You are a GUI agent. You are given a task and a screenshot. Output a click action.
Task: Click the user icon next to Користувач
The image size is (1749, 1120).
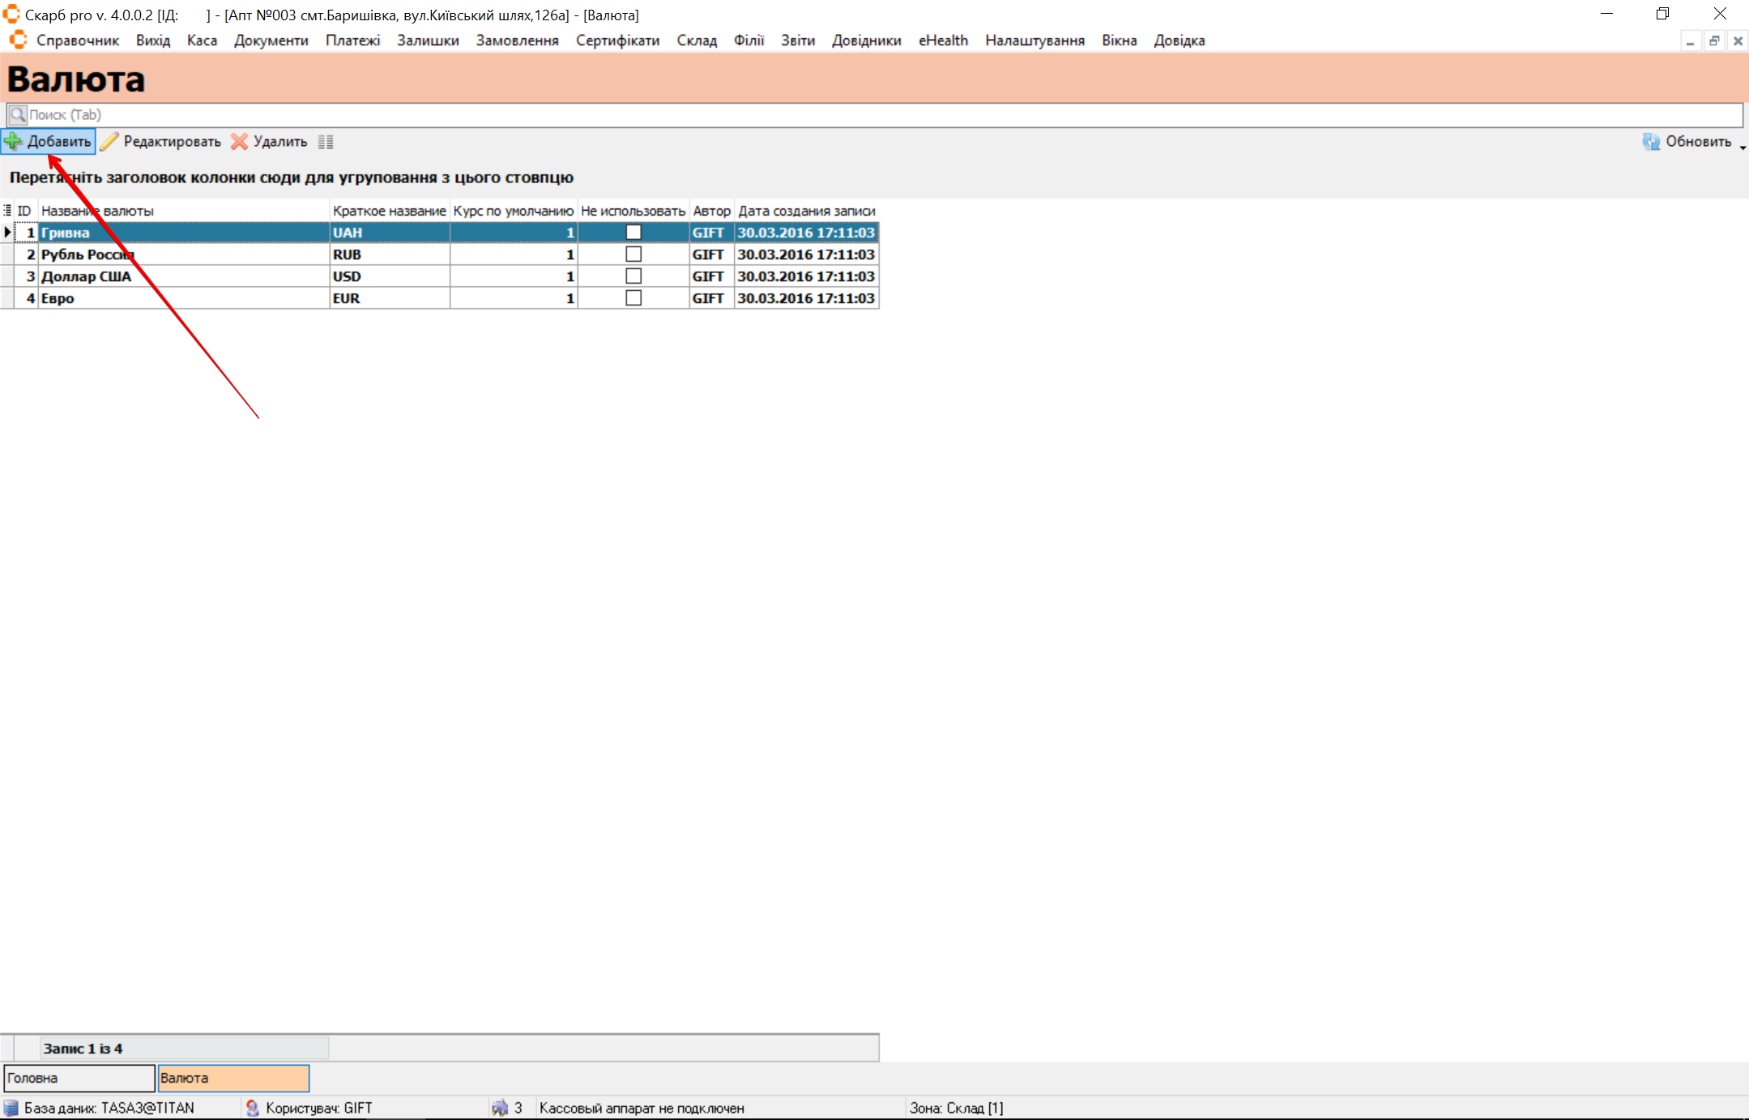point(252,1108)
